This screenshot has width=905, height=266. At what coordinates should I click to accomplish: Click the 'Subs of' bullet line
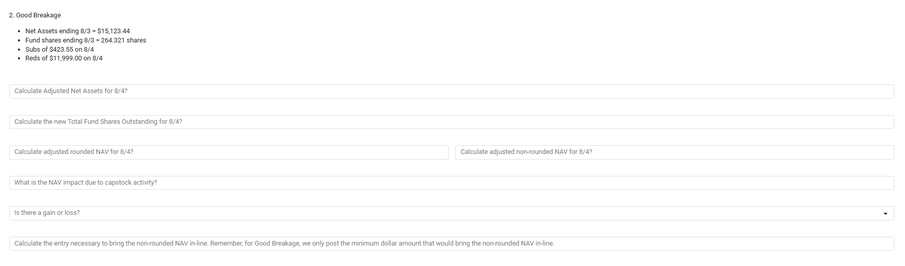(x=59, y=50)
